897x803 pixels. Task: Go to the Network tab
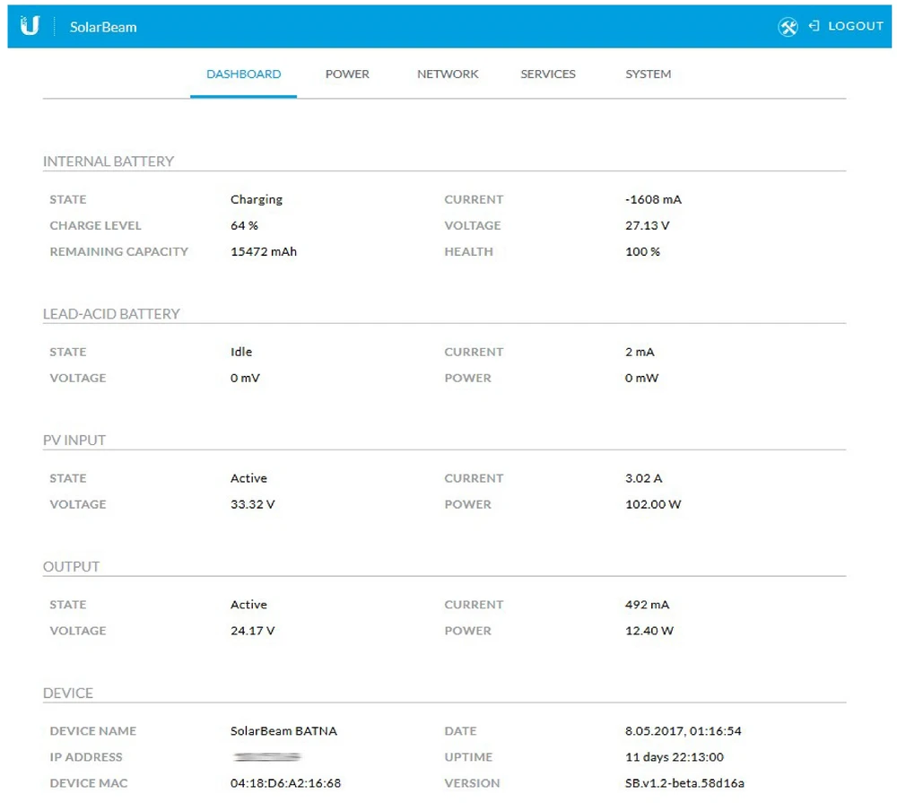click(x=448, y=74)
